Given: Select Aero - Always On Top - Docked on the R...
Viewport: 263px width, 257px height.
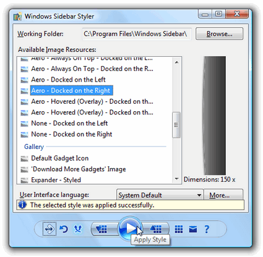Looking at the screenshot, I should [x=92, y=69].
